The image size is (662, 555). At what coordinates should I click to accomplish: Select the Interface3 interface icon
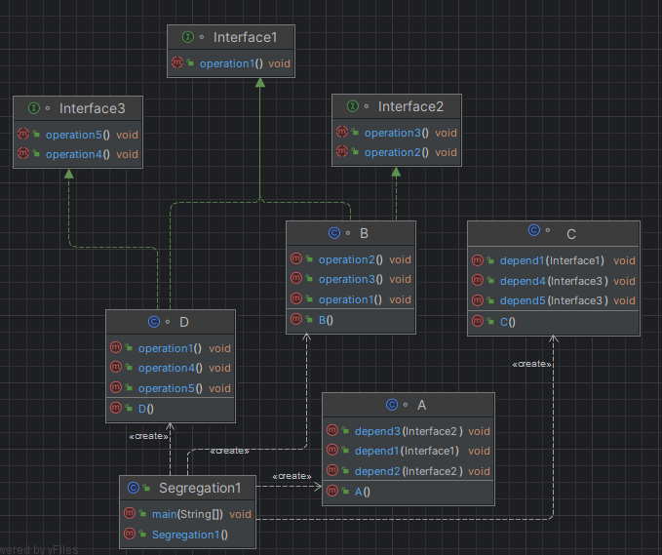point(34,107)
